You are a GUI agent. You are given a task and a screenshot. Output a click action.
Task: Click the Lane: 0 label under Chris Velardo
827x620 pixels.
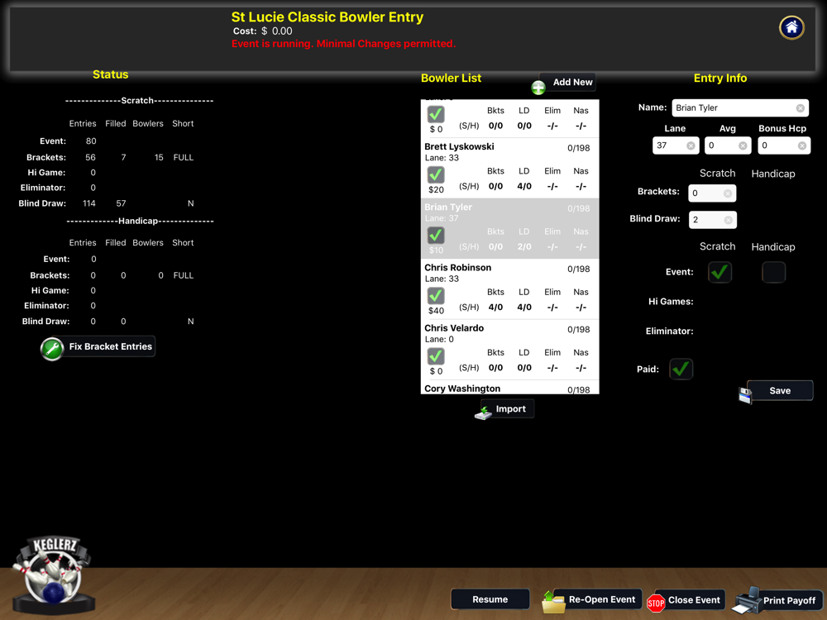pyautogui.click(x=439, y=340)
